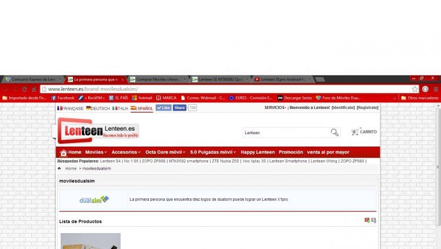Open the Promoción menu item

pos(291,152)
